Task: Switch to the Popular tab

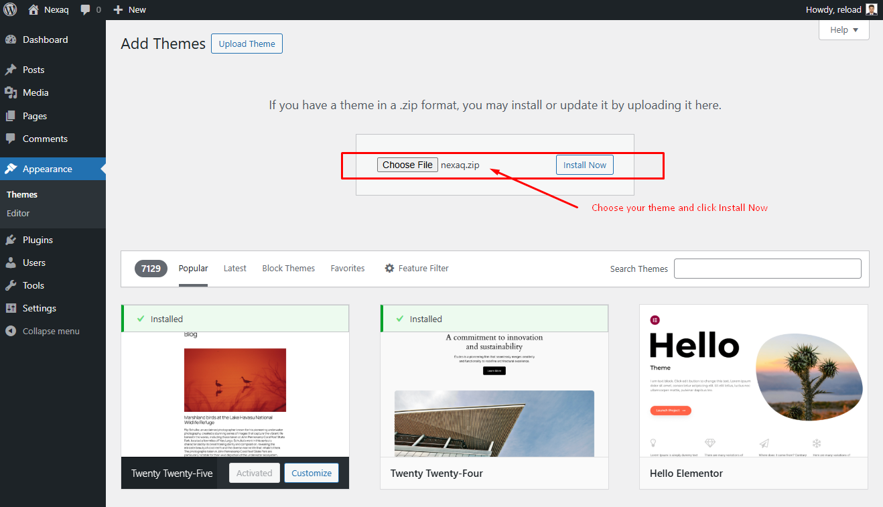Action: 193,268
